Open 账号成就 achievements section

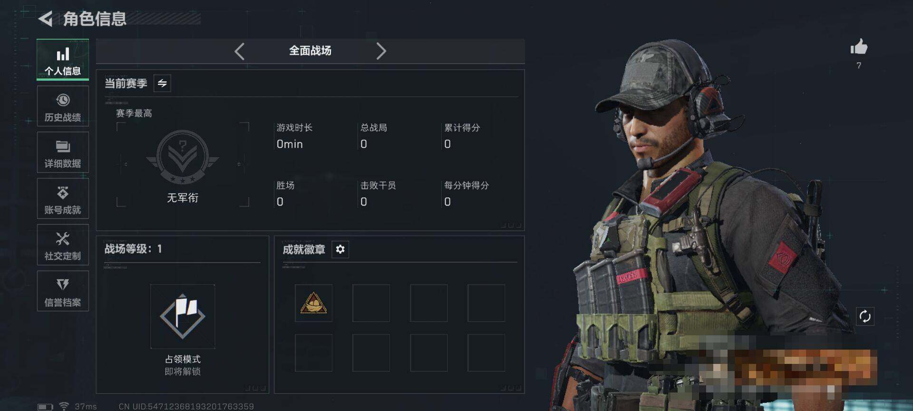63,198
